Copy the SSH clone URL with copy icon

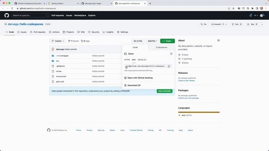pyautogui.click(x=169, y=66)
